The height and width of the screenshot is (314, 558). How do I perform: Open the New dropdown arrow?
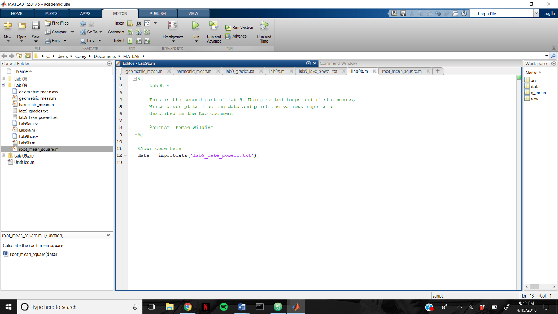(x=8, y=41)
